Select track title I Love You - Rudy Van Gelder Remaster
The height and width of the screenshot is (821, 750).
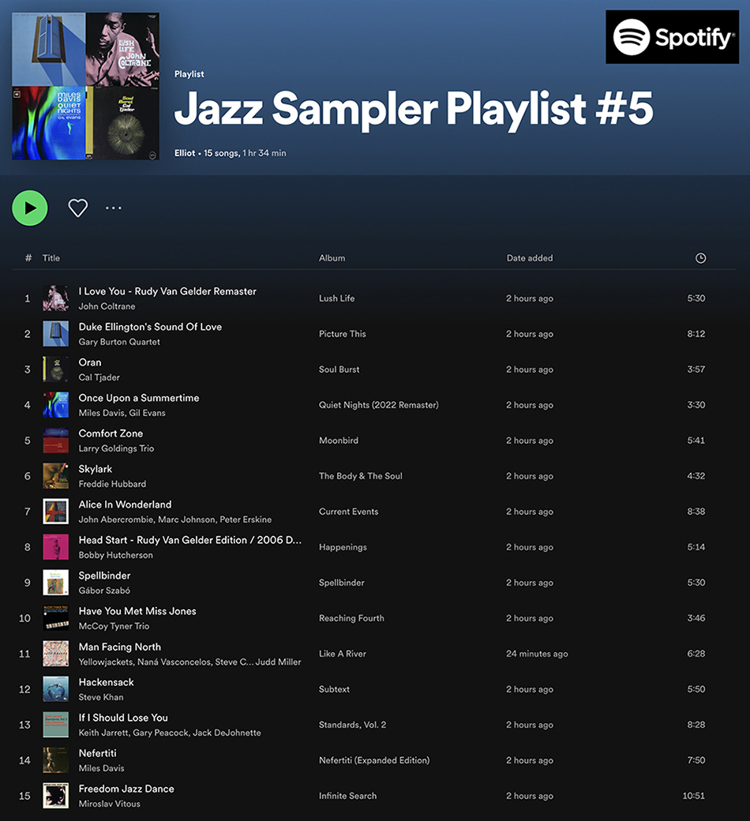point(167,291)
